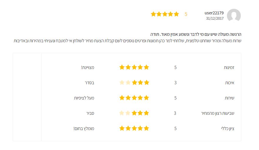Viewport: 259px width, 150px height.
Task: Click stars for שביעות רצון מהמחיר row
Action: coord(134,113)
